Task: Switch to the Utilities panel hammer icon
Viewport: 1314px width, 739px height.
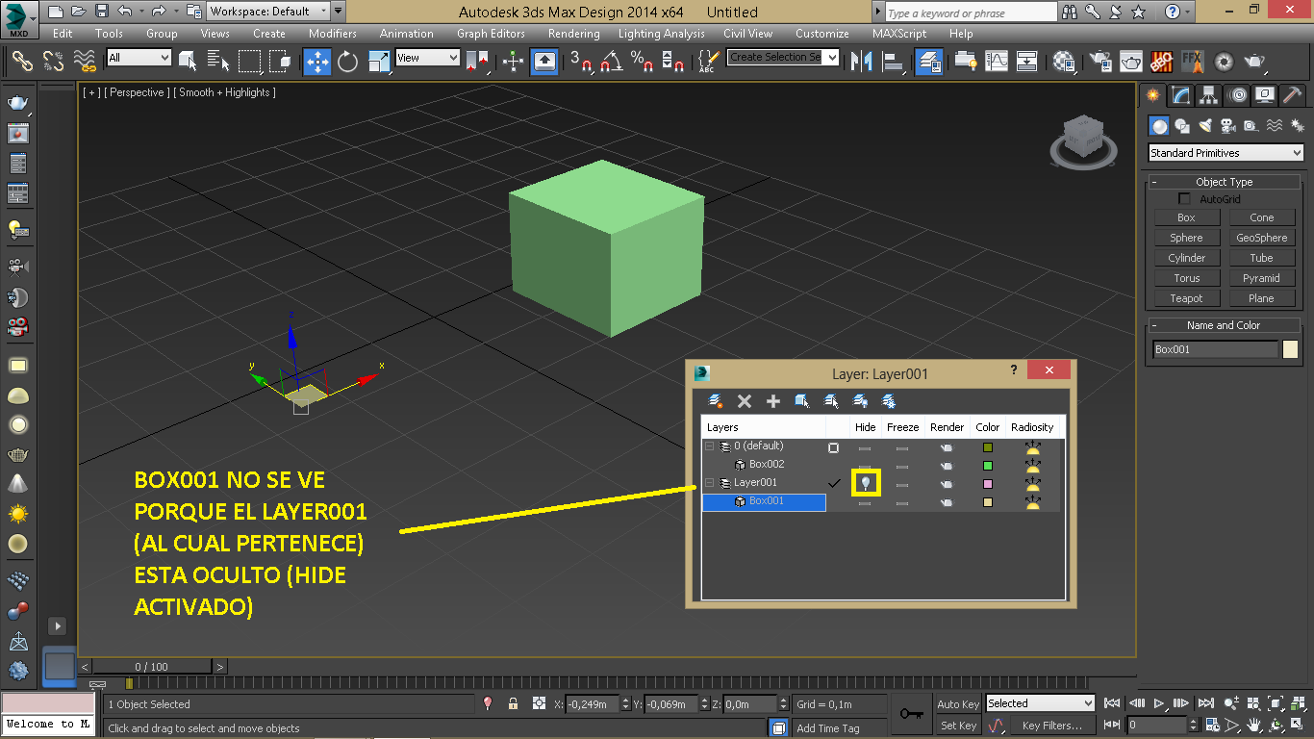Action: (x=1292, y=95)
